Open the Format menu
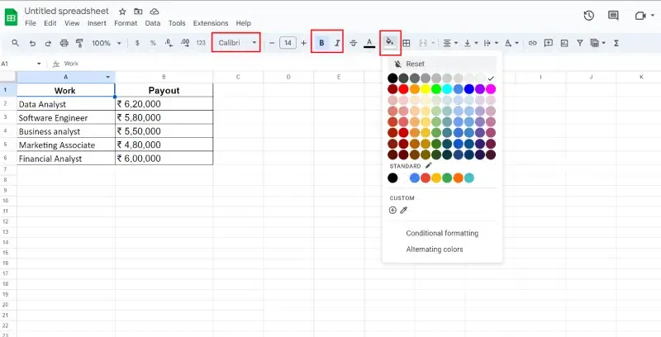 126,23
